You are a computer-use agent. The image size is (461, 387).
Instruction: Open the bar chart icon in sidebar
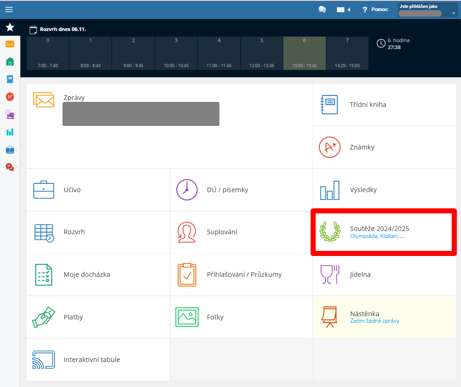(10, 132)
